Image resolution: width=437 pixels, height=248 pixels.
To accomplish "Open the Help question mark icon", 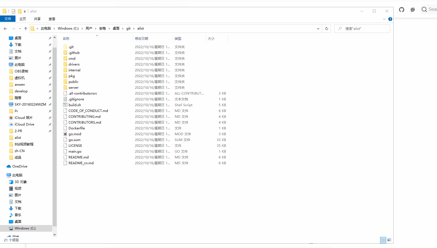I will (x=390, y=19).
